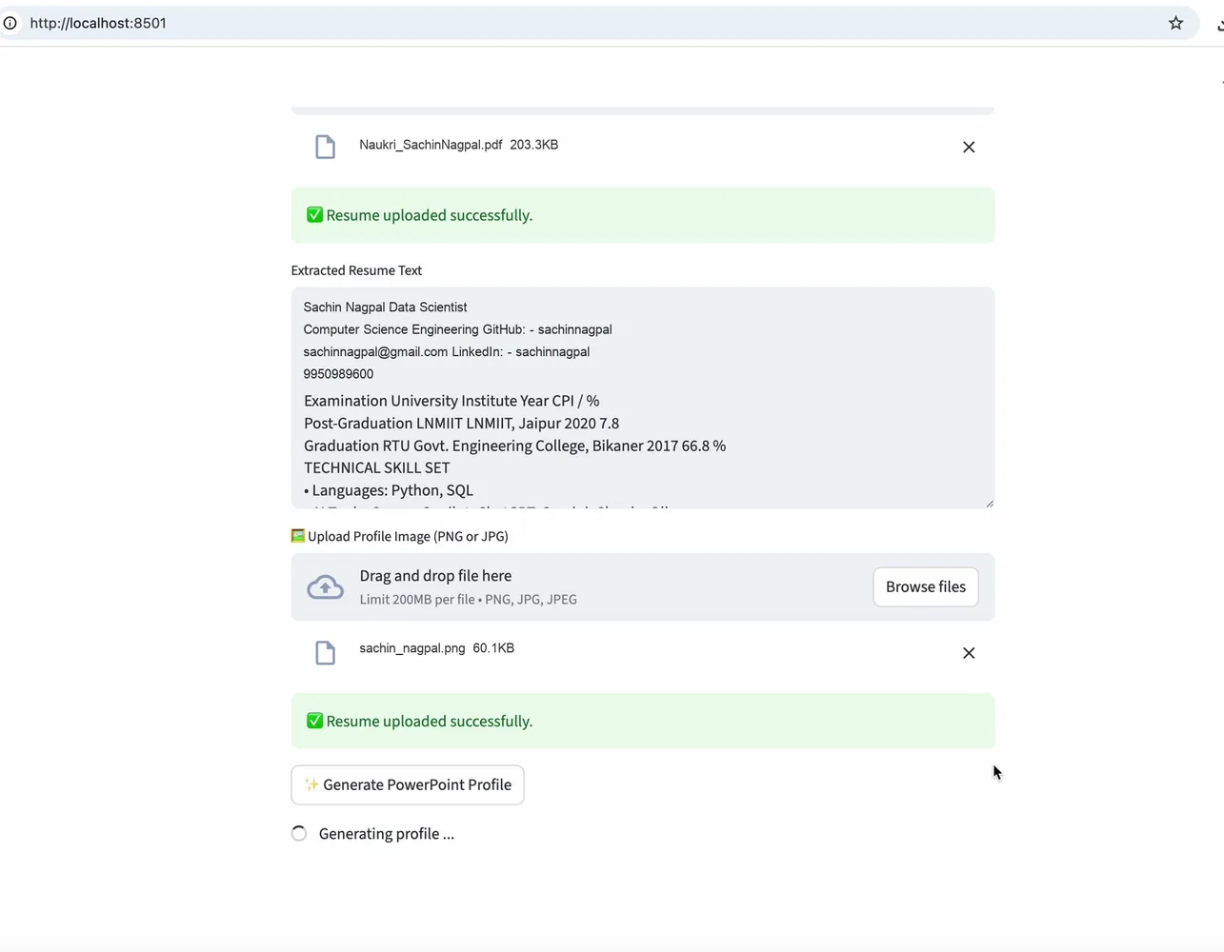Click the PDF file document icon
This screenshot has width=1224, height=952.
325,147
